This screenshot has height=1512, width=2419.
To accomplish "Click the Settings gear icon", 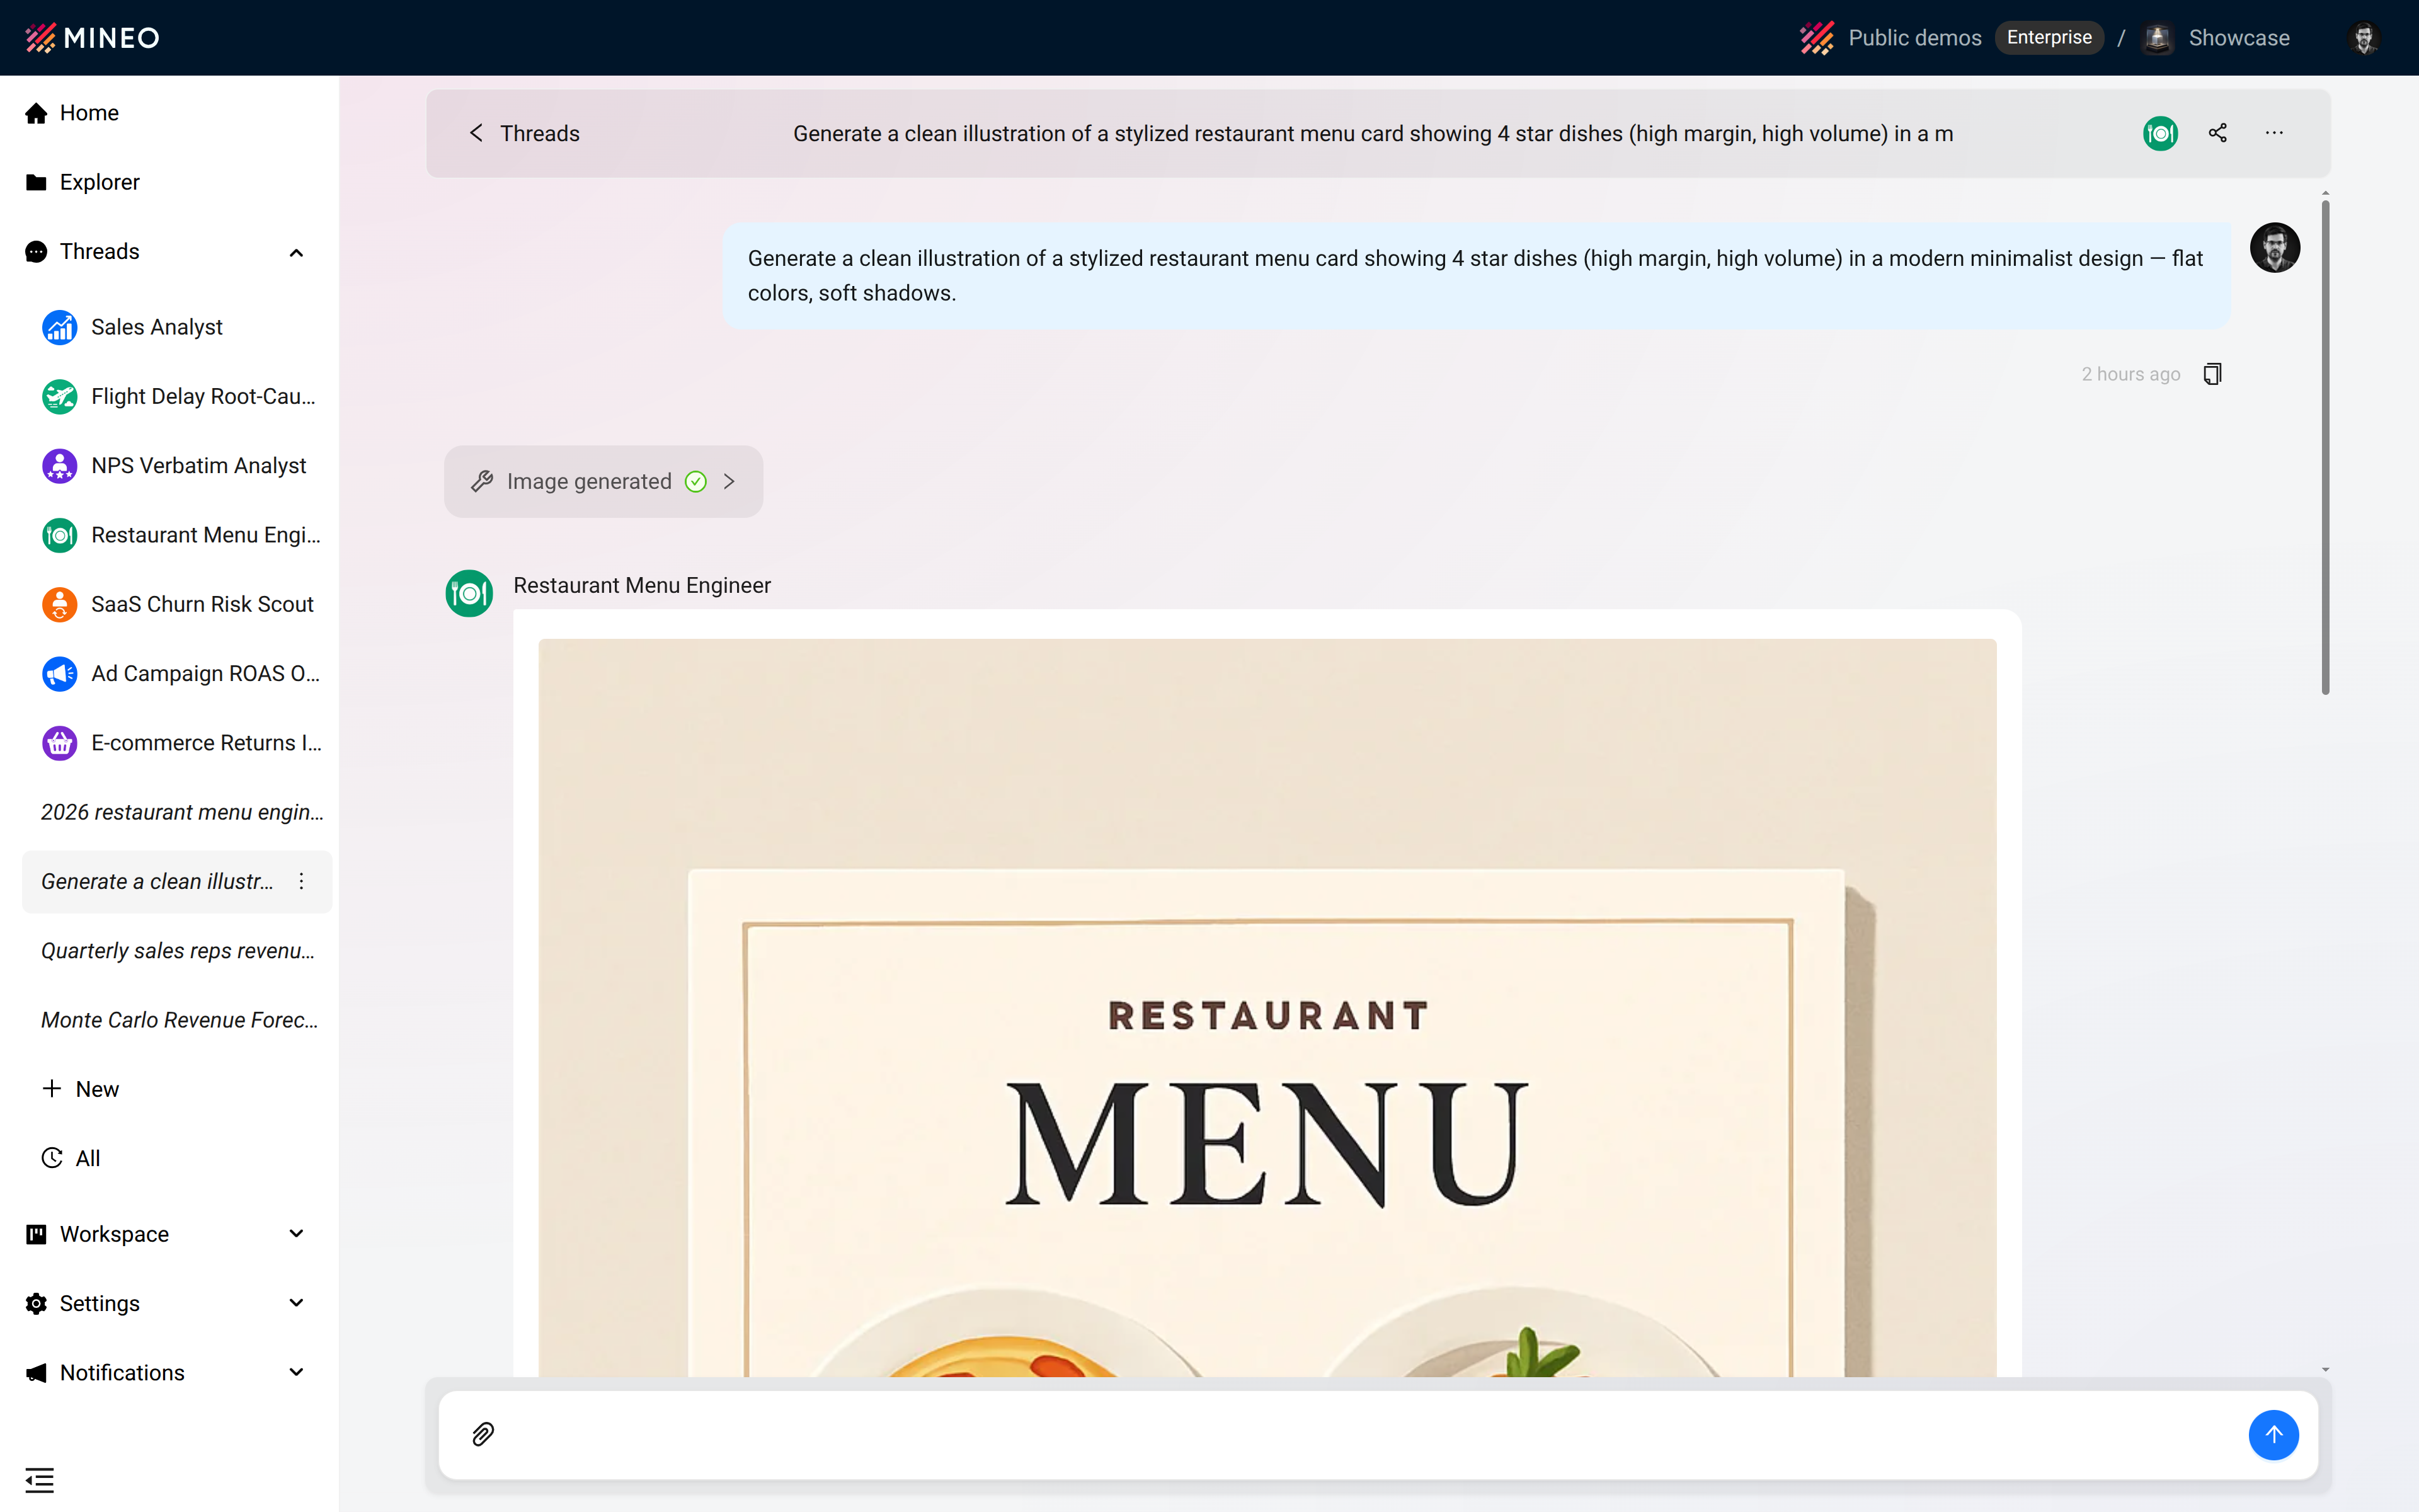I will (x=36, y=1303).
